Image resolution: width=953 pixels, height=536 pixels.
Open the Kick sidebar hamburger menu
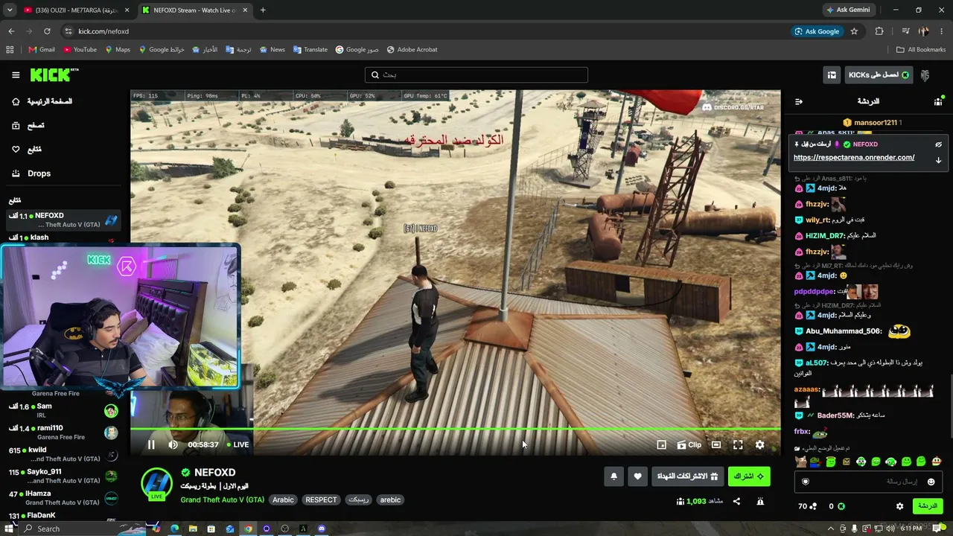(x=16, y=75)
